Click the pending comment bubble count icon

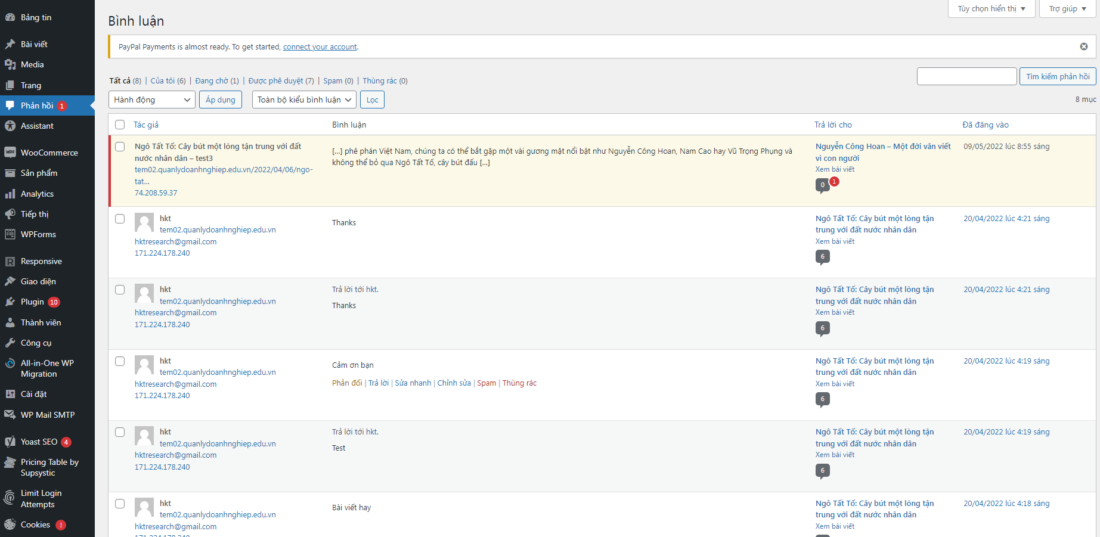point(822,185)
